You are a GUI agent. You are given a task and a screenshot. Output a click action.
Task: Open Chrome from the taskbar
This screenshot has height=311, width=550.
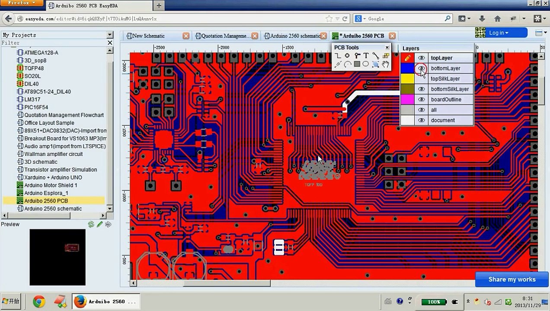(39, 301)
